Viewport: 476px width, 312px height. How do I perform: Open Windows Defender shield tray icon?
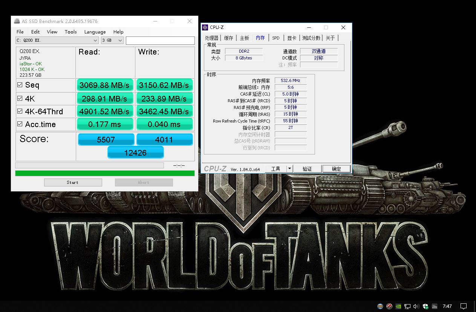click(x=425, y=306)
